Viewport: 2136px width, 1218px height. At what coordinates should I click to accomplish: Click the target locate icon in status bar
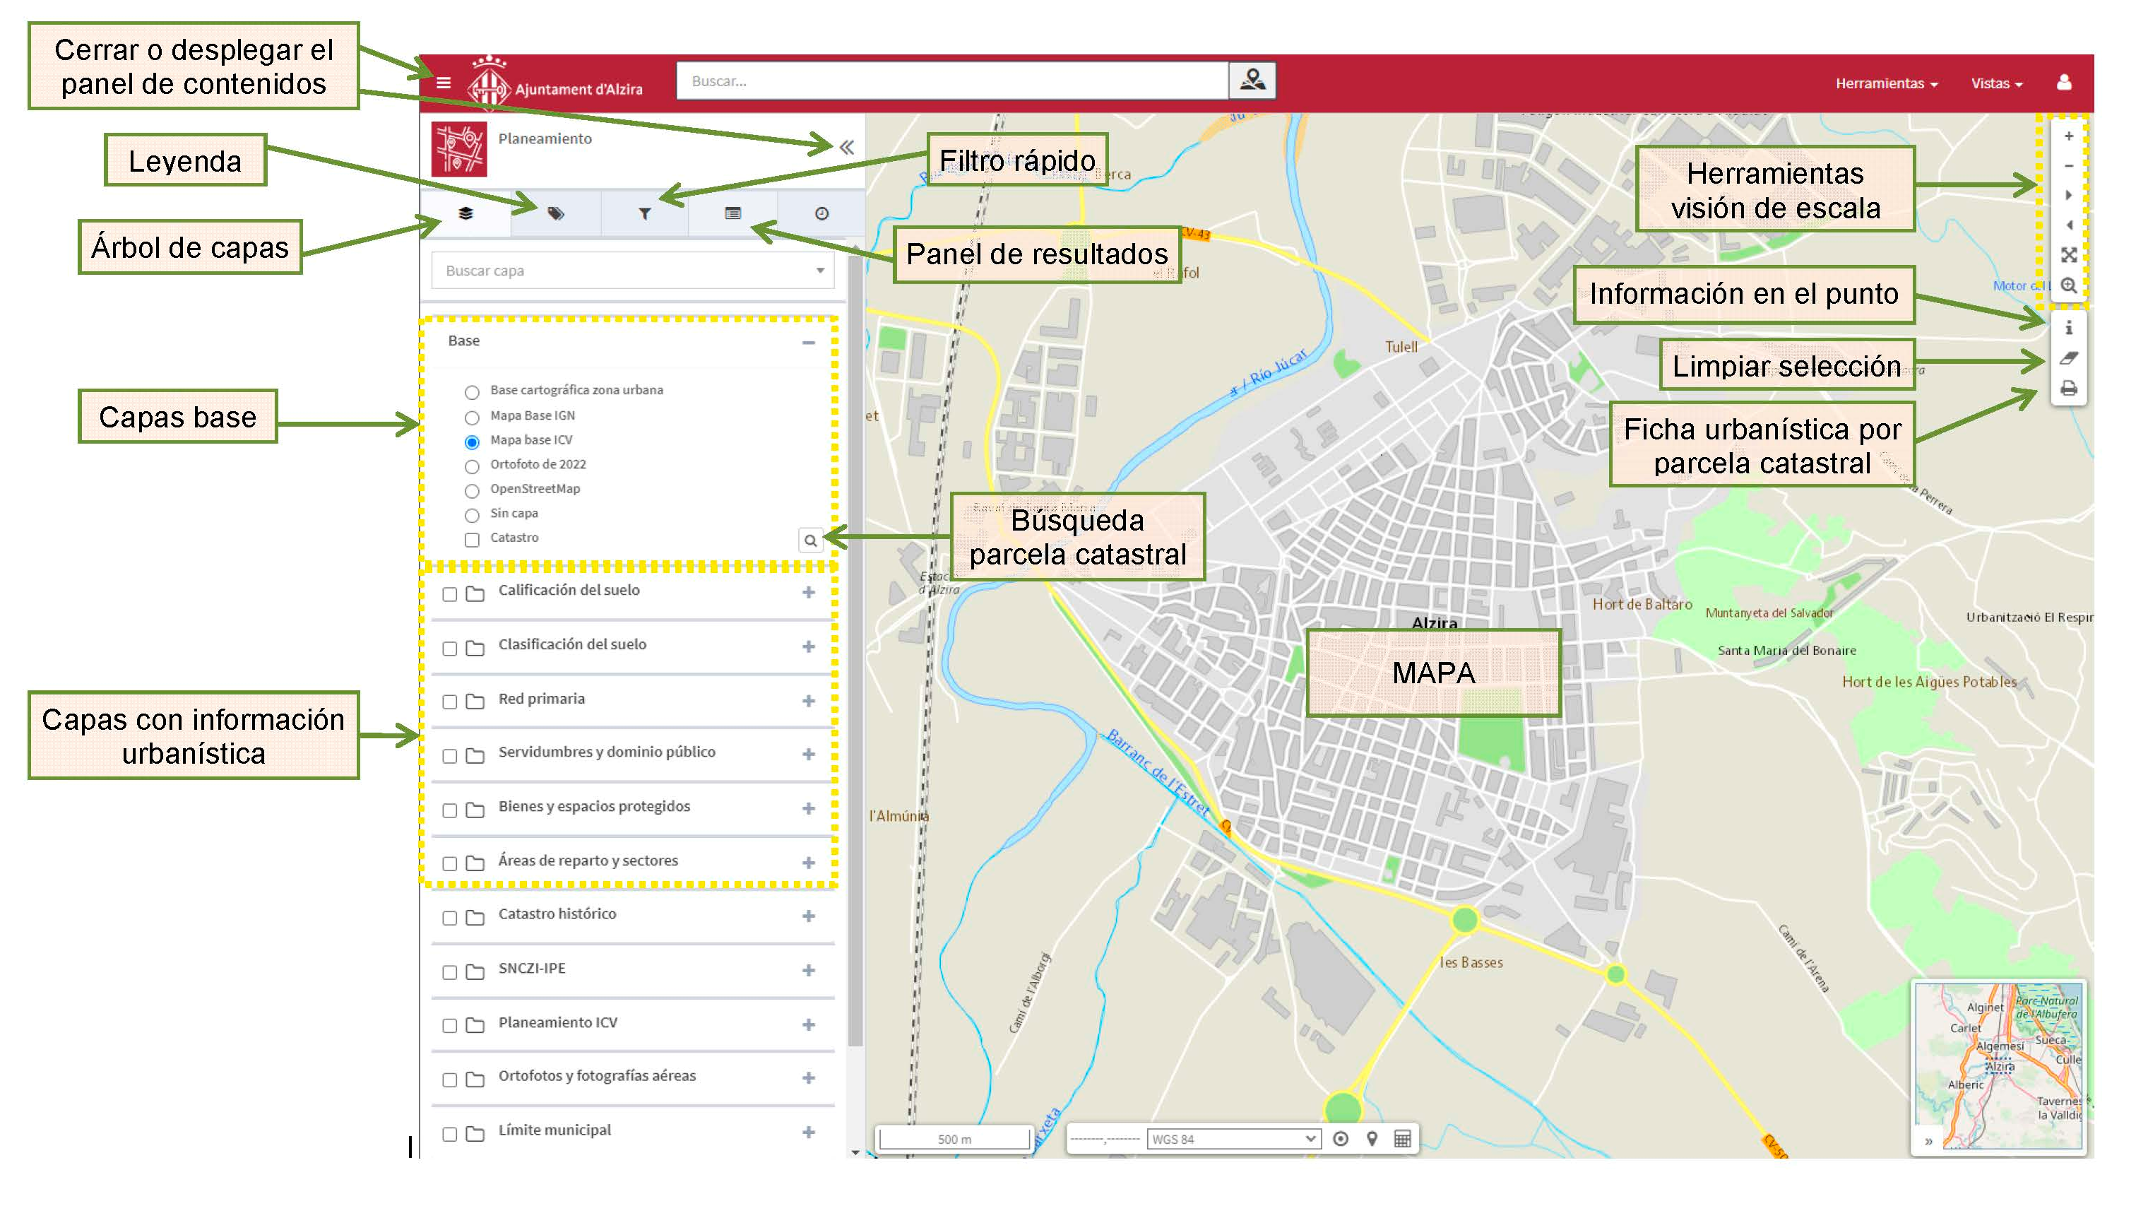point(1340,1139)
